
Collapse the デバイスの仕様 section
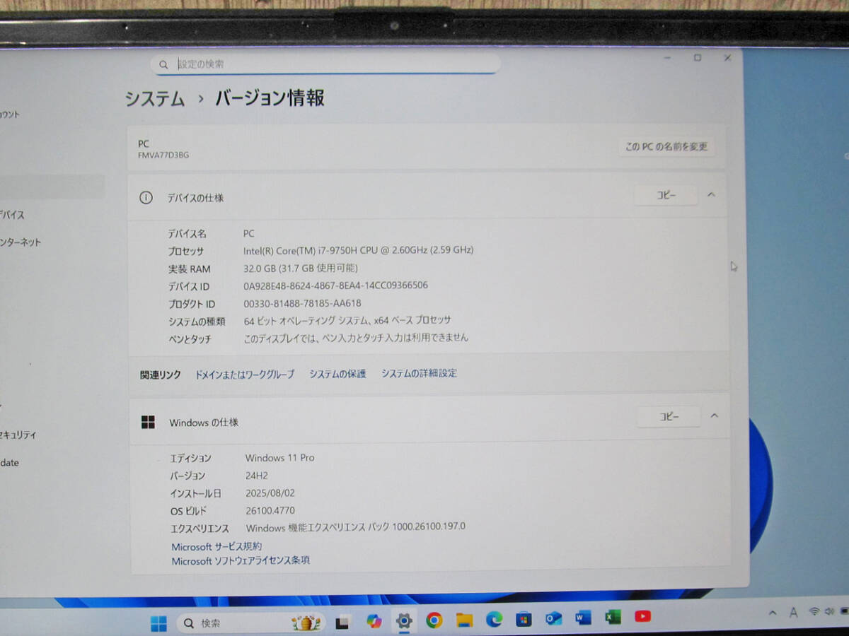tap(711, 194)
